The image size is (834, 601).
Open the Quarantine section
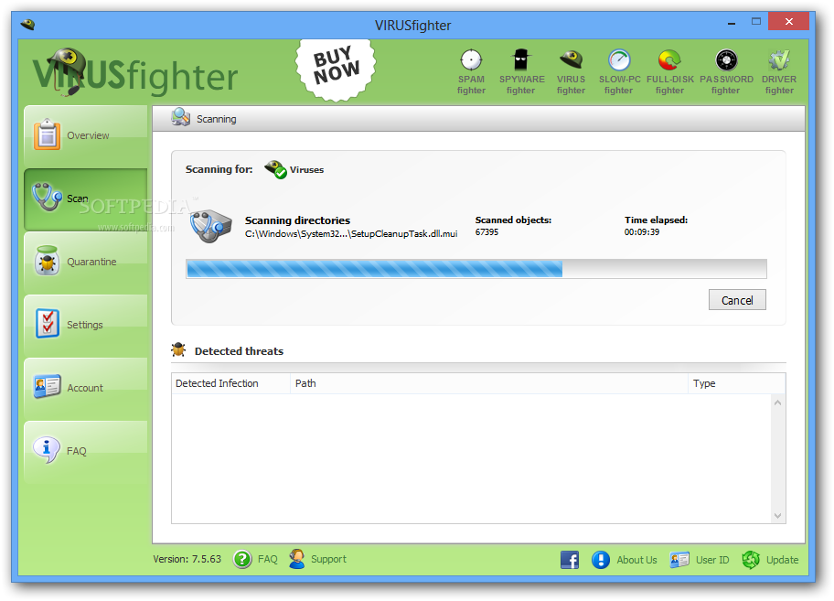tap(86, 262)
